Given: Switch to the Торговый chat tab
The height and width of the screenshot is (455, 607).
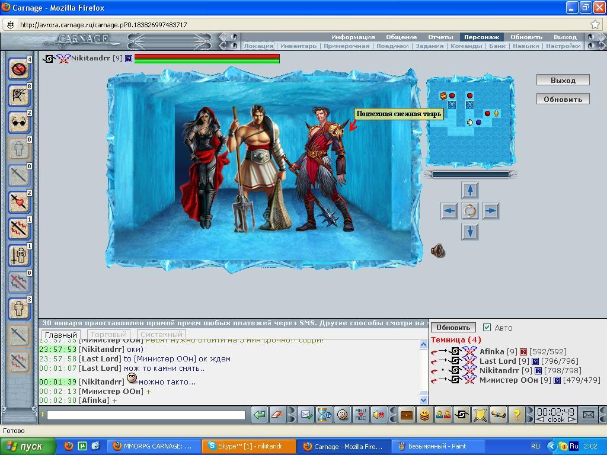Looking at the screenshot, I should coord(108,334).
